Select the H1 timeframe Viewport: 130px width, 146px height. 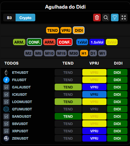tap(84, 53)
